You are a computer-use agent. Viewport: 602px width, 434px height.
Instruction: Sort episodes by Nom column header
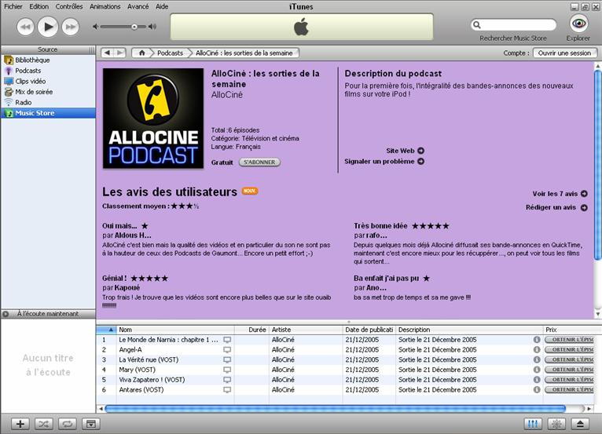click(x=175, y=330)
